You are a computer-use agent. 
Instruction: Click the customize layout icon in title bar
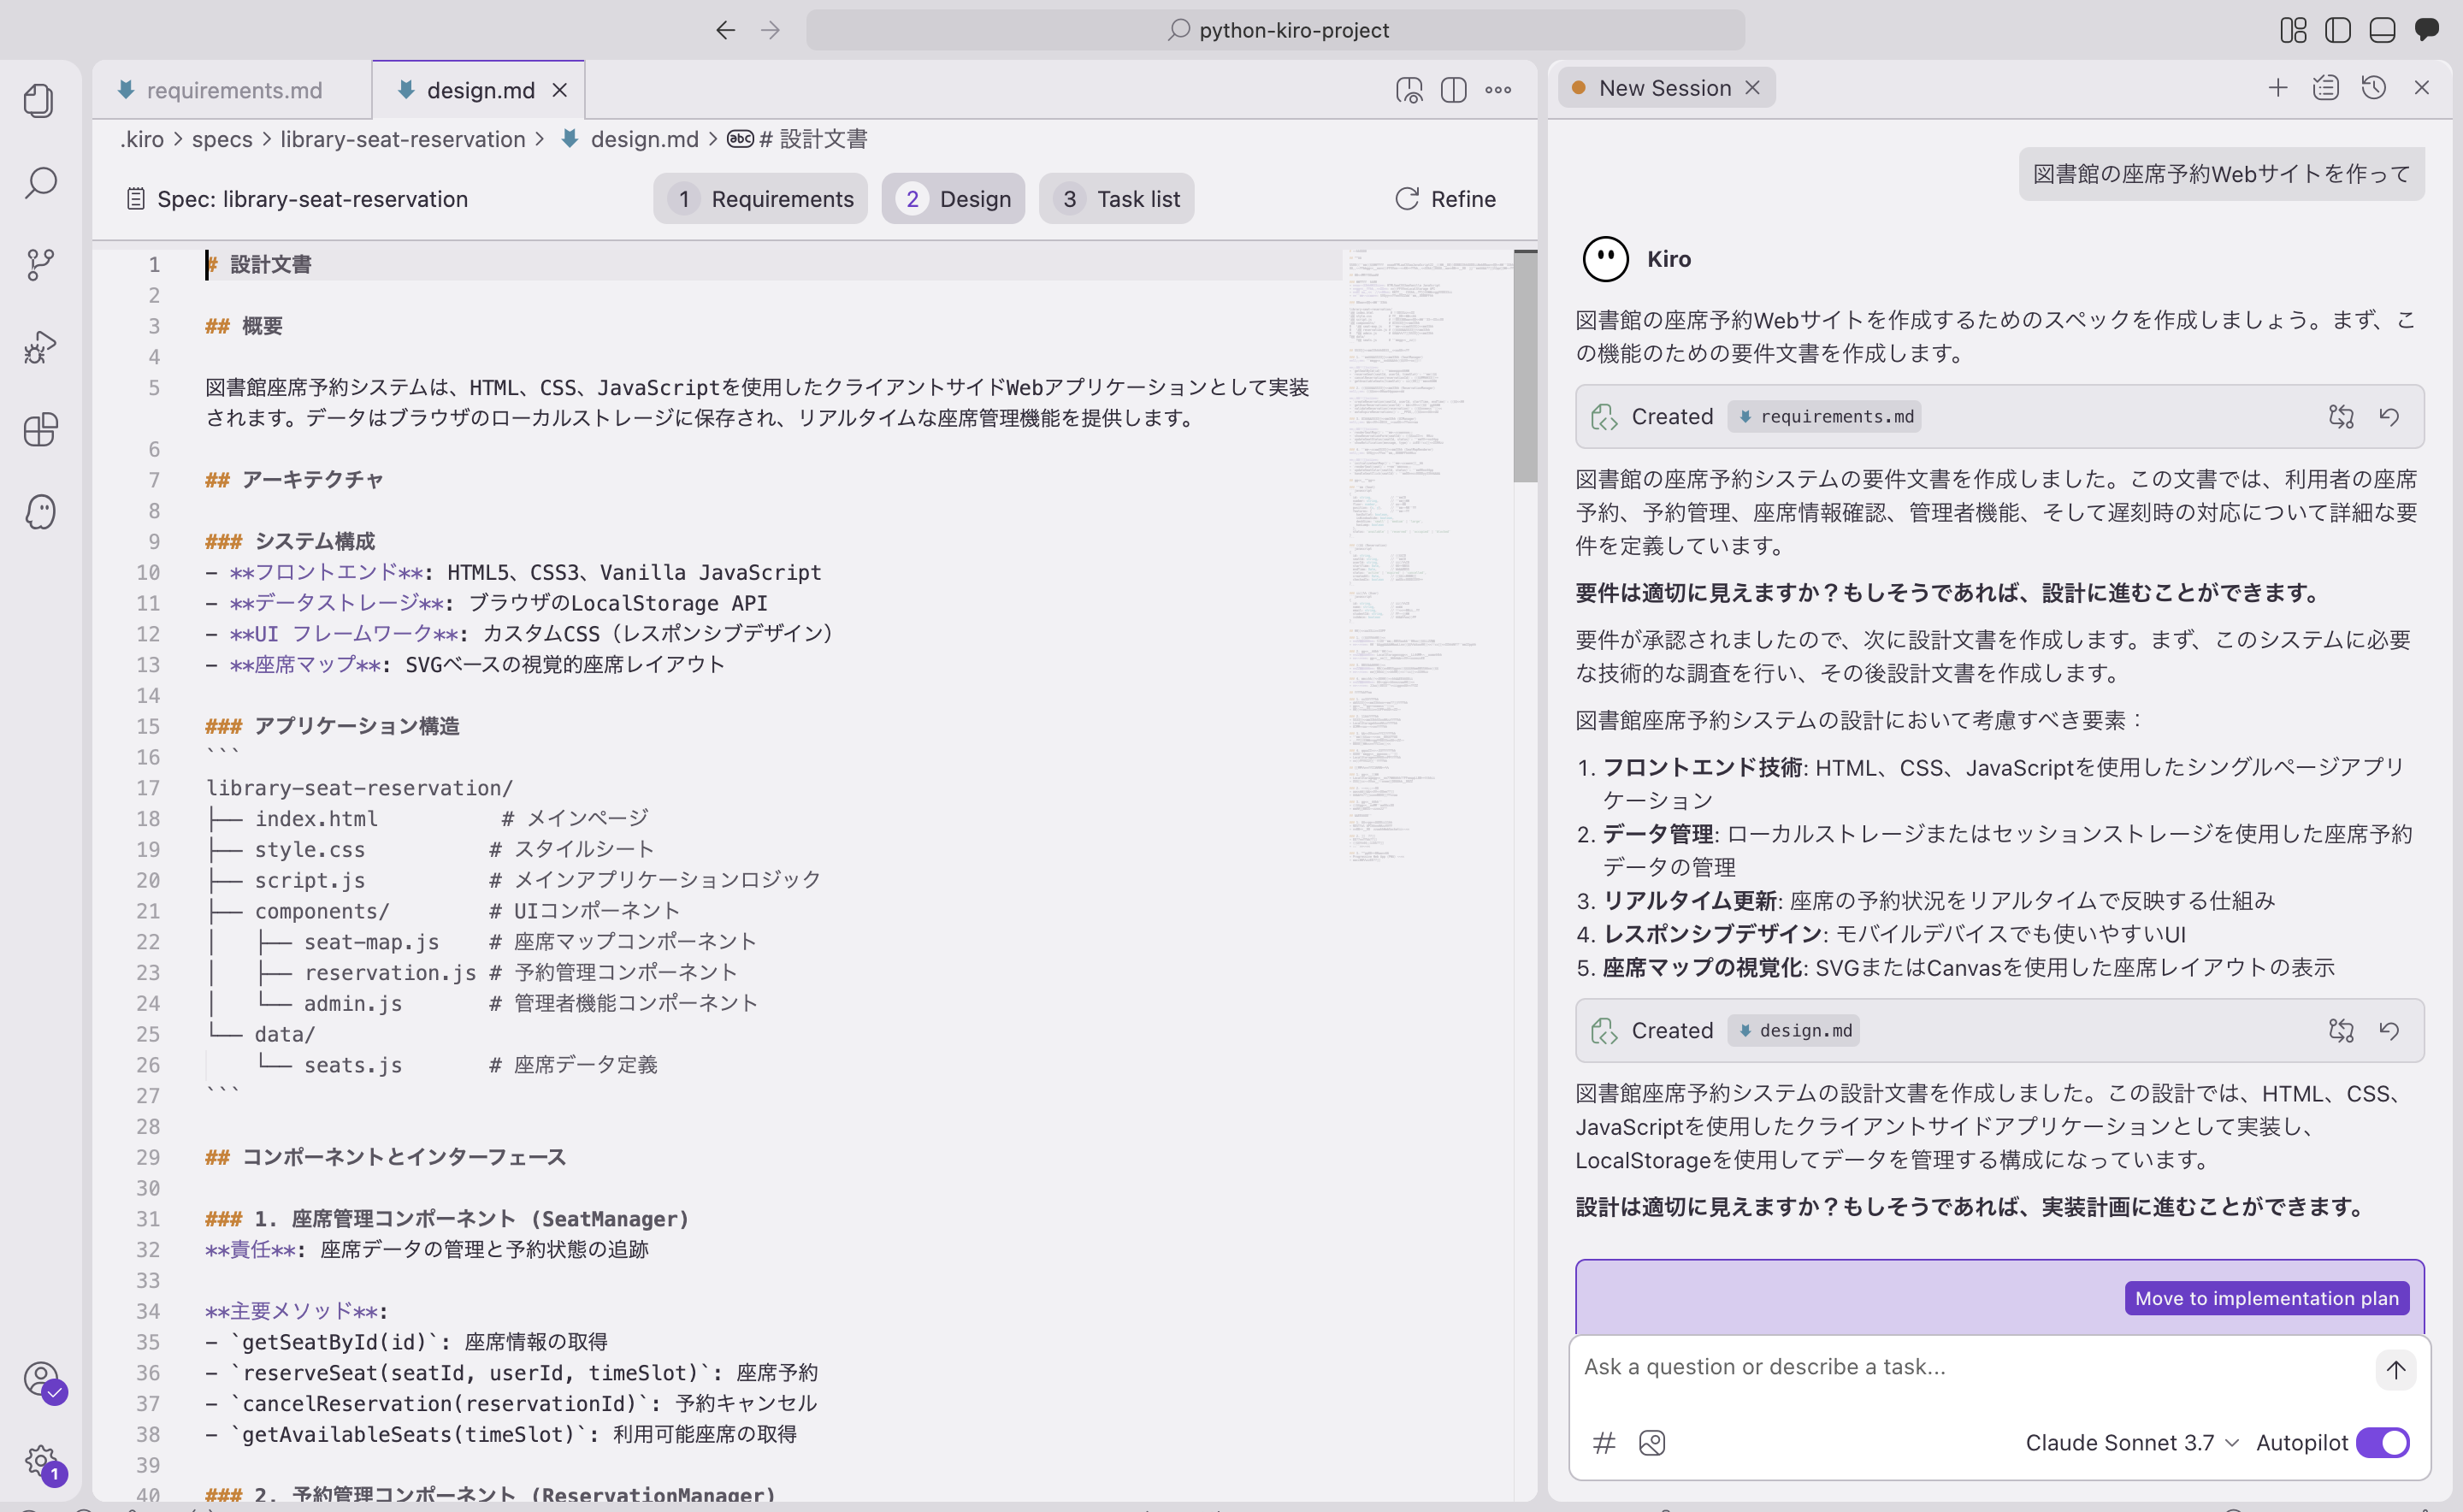[x=2293, y=30]
